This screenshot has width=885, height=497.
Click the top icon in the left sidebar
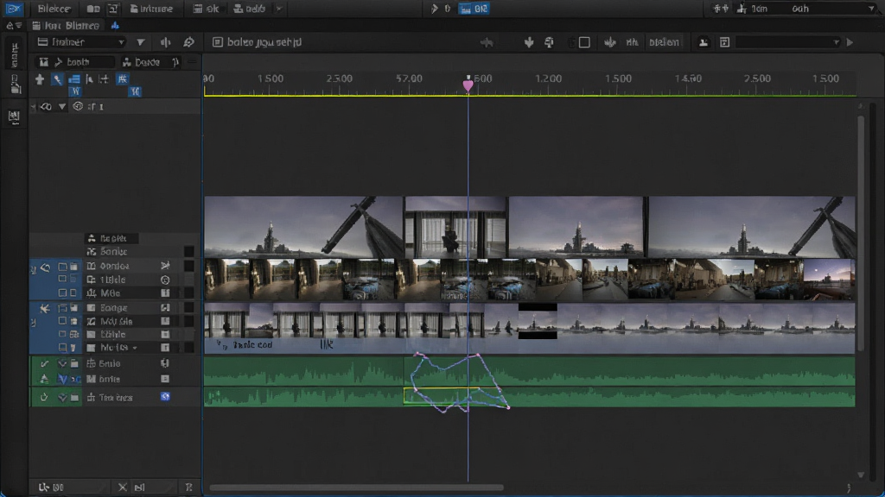(14, 54)
